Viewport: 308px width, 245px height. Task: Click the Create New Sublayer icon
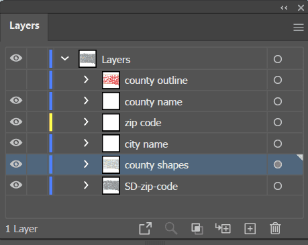223,228
